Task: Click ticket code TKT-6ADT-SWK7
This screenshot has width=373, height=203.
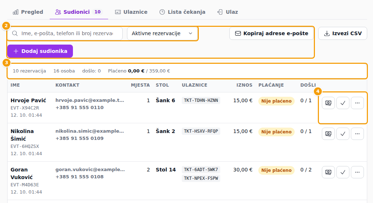Action: coord(201,170)
